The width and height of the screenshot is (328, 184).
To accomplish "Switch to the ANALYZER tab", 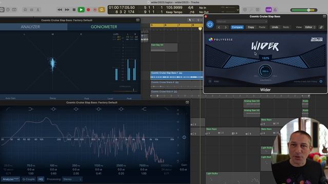I will tap(30, 27).
